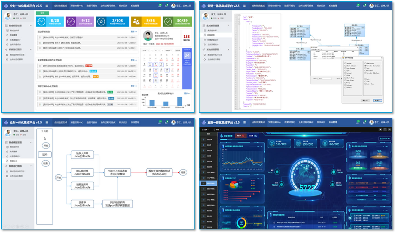396x233 pixels.
Task: Select the pointer tool in the 工具箱 toolbox
Action: 45,139
